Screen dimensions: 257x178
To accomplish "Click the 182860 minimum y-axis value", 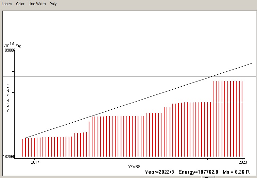I will click(x=9, y=156).
